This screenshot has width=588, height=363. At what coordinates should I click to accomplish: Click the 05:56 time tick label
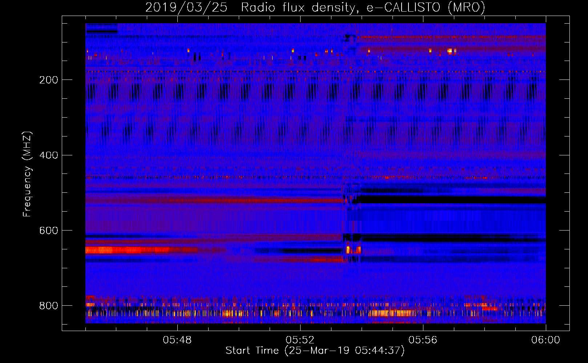click(x=423, y=340)
